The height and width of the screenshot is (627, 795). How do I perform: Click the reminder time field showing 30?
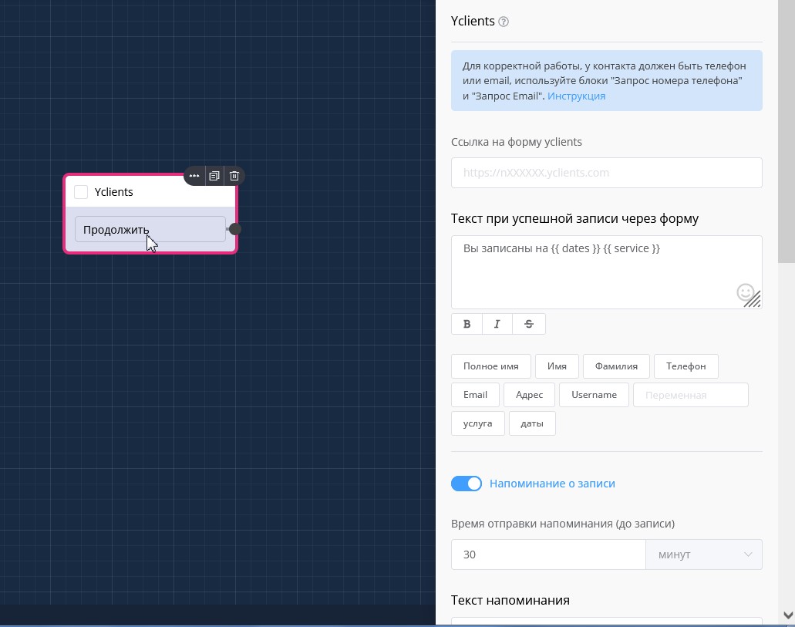(547, 555)
